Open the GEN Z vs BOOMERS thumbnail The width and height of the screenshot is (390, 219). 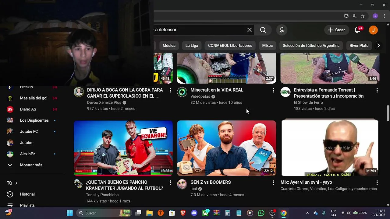[x=226, y=148]
